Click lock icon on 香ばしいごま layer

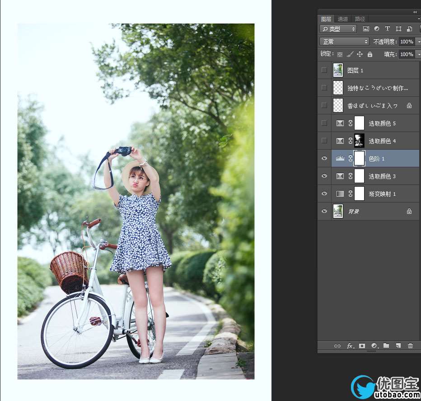(x=409, y=105)
